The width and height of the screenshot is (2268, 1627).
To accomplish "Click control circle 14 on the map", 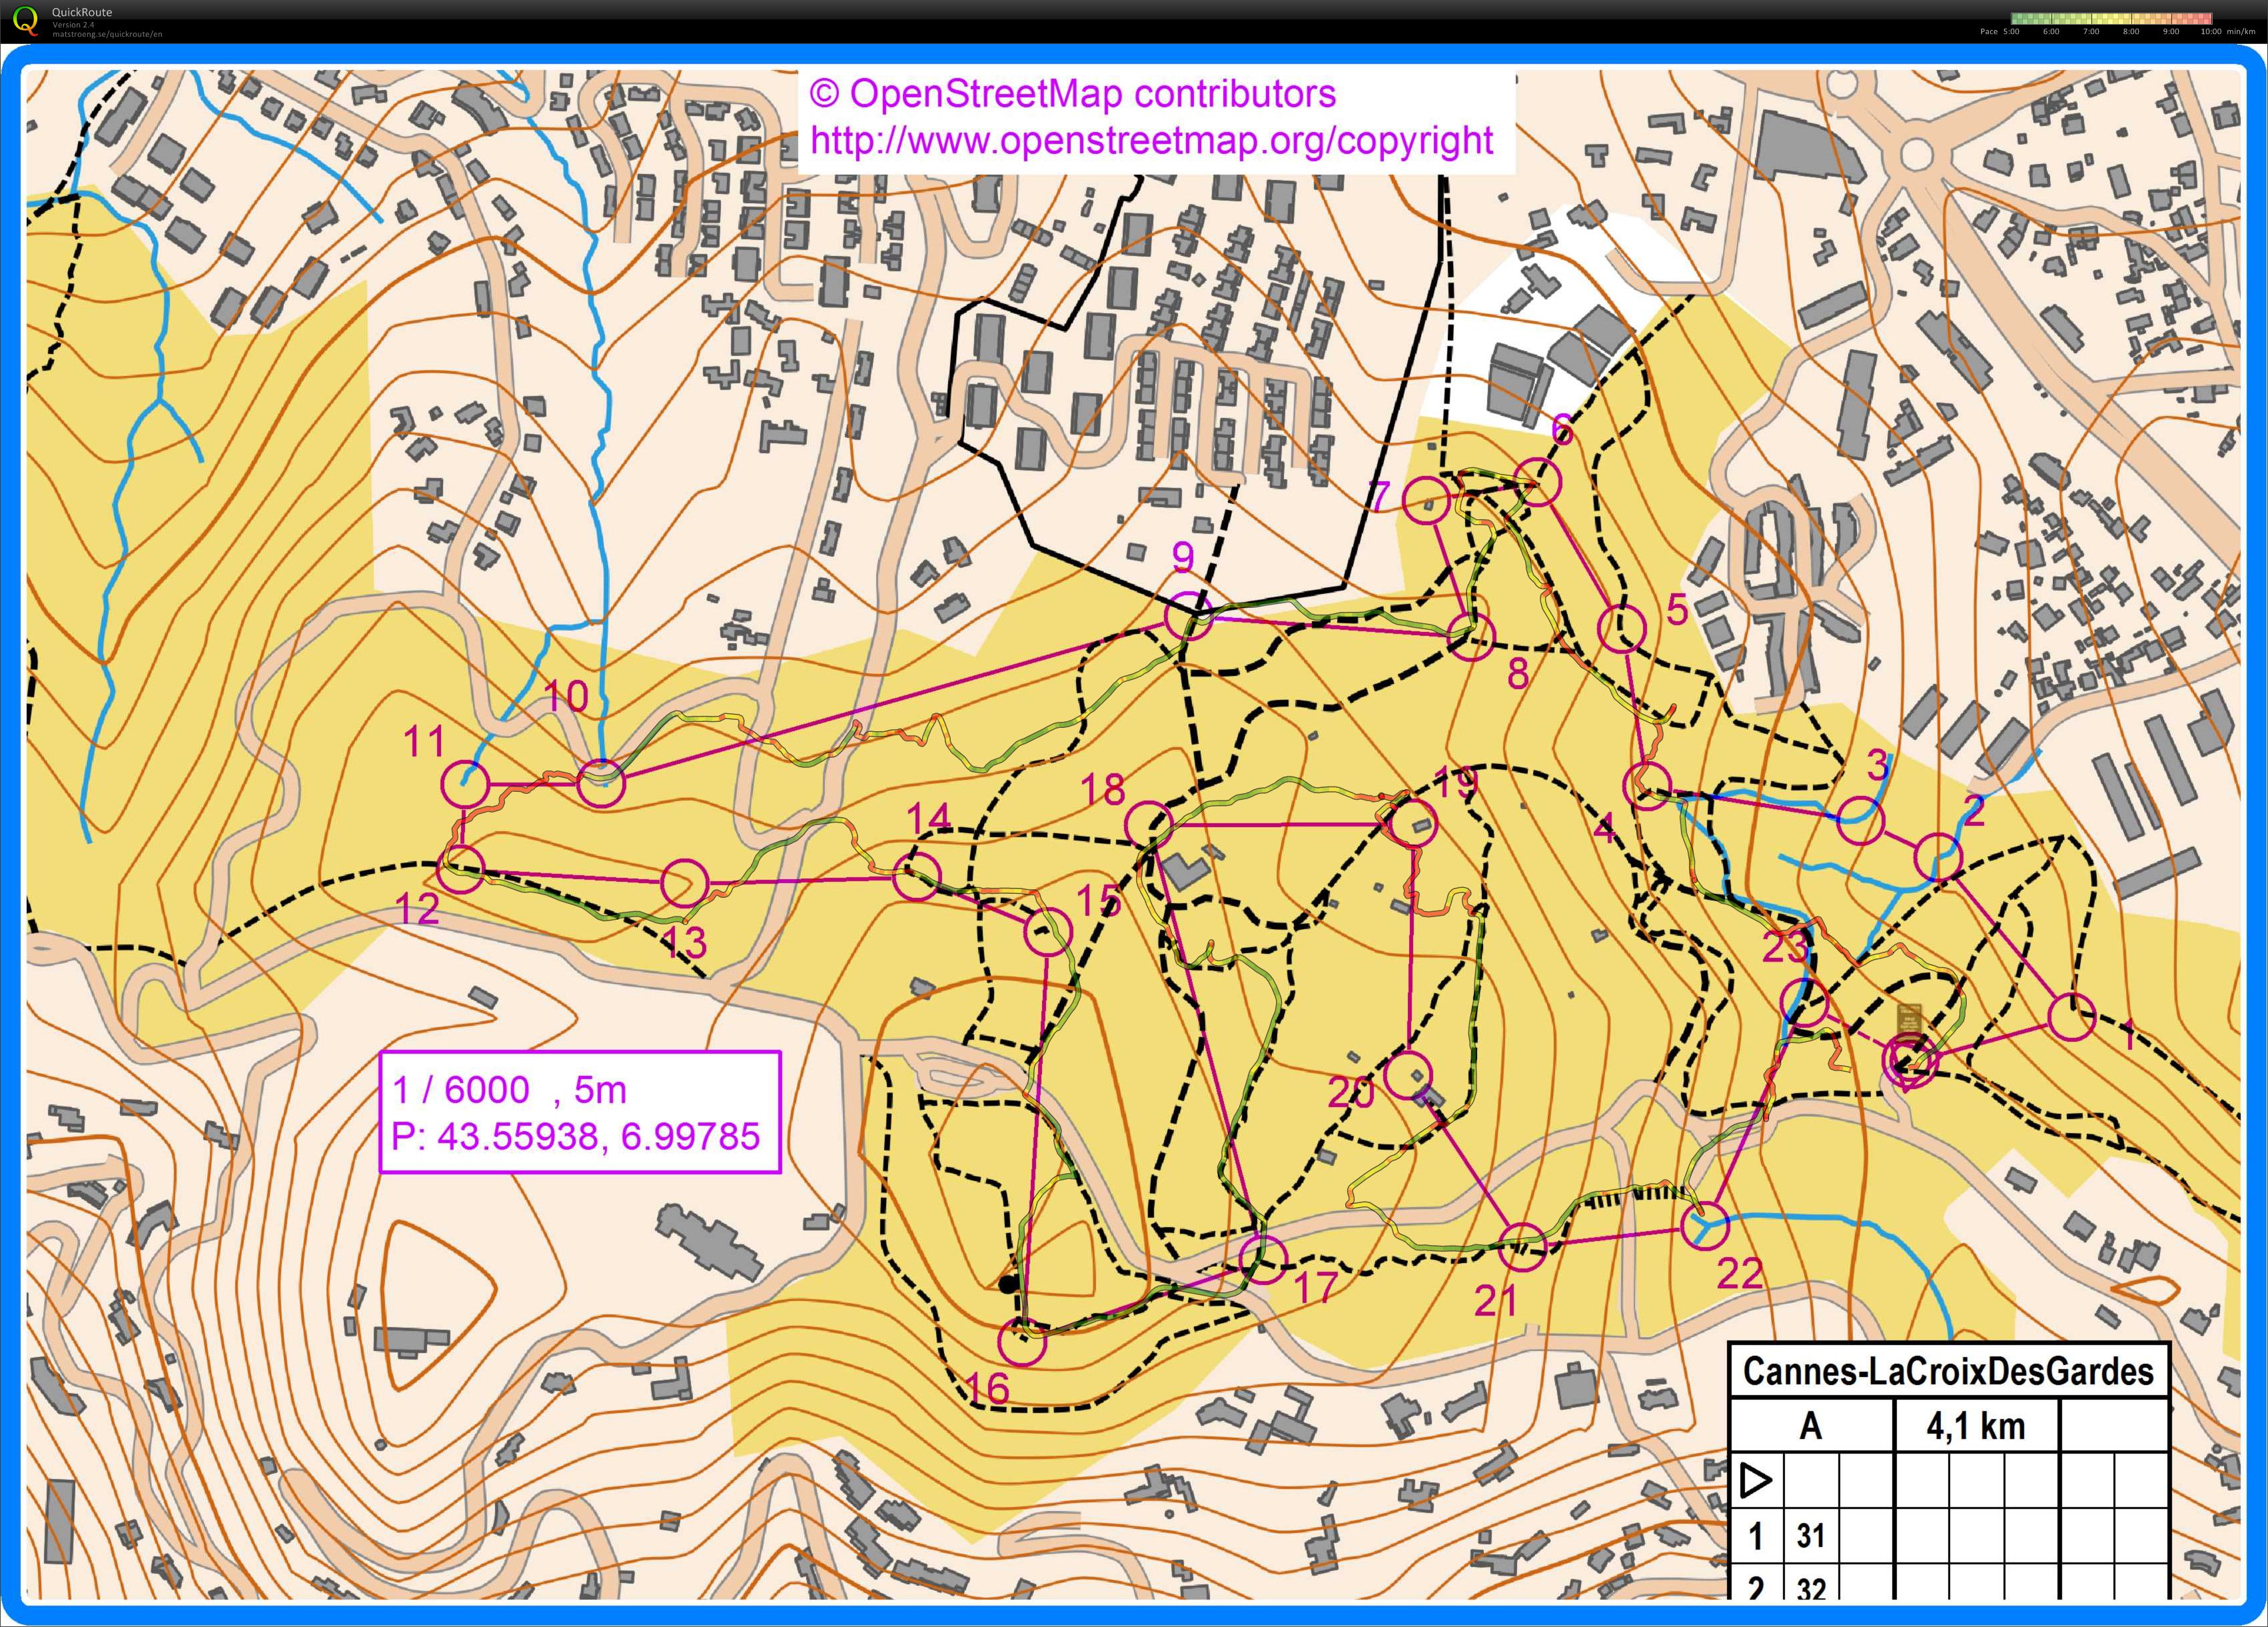I will (917, 878).
